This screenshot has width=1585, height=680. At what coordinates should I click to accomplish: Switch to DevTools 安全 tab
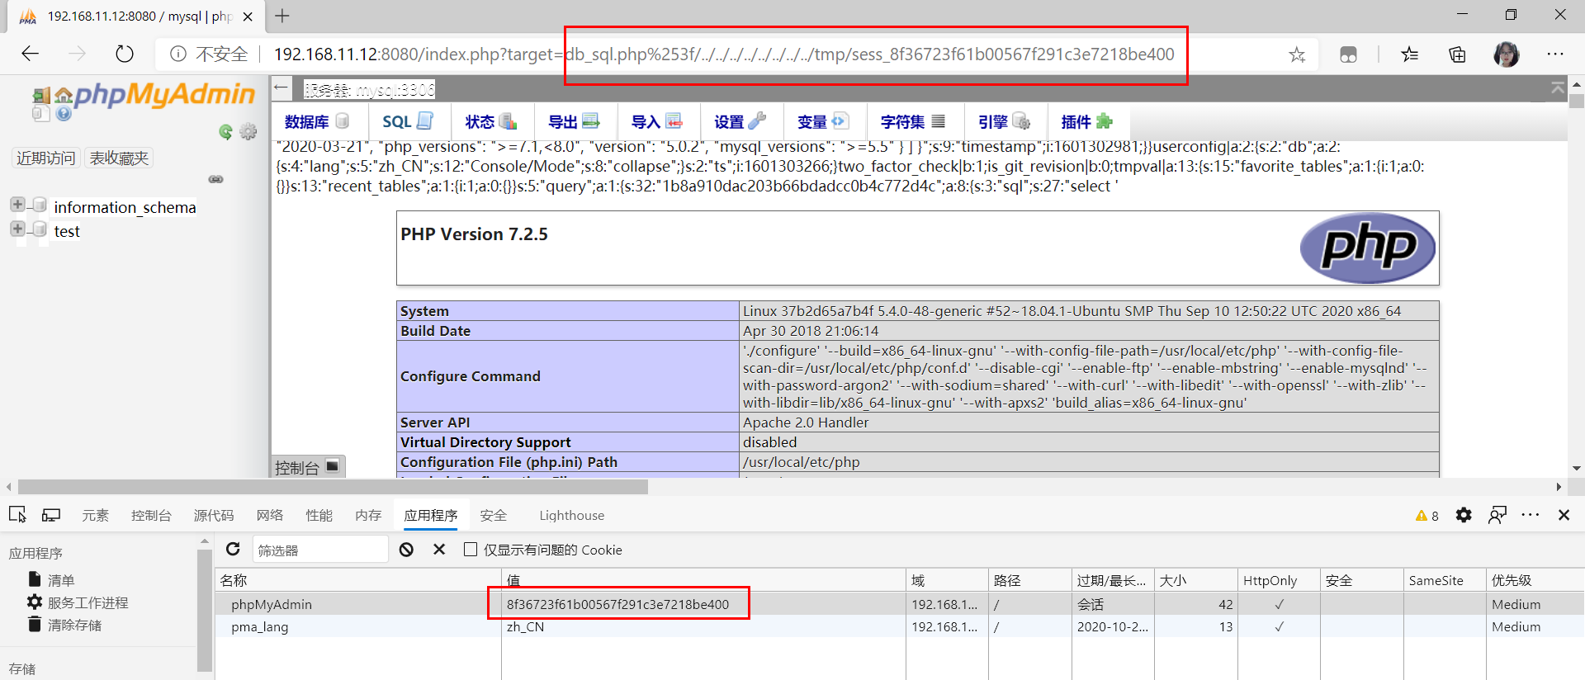[x=494, y=515]
